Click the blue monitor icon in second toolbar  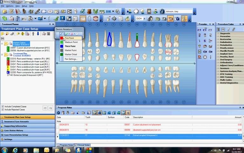(x=63, y=18)
